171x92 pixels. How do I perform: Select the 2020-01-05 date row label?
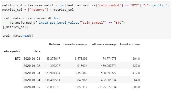point(32,87)
